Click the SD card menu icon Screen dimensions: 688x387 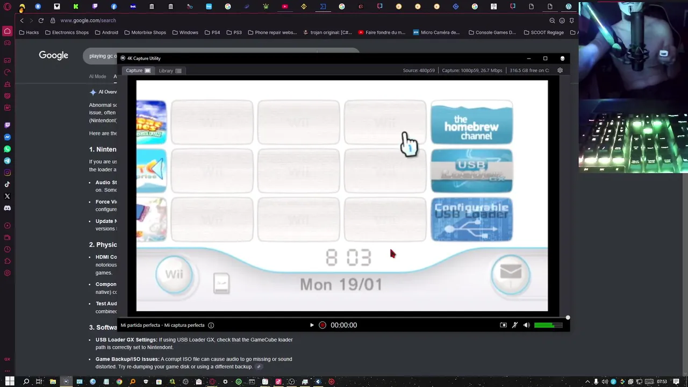coord(221,283)
